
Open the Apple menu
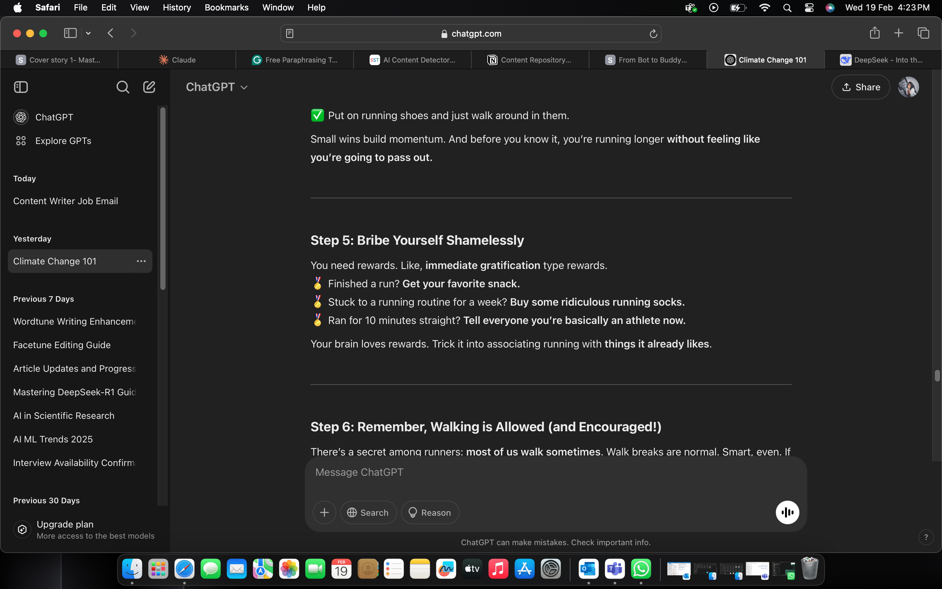(18, 8)
